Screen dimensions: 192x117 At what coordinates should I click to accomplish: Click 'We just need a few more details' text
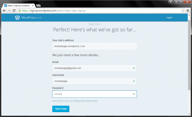[76, 55]
